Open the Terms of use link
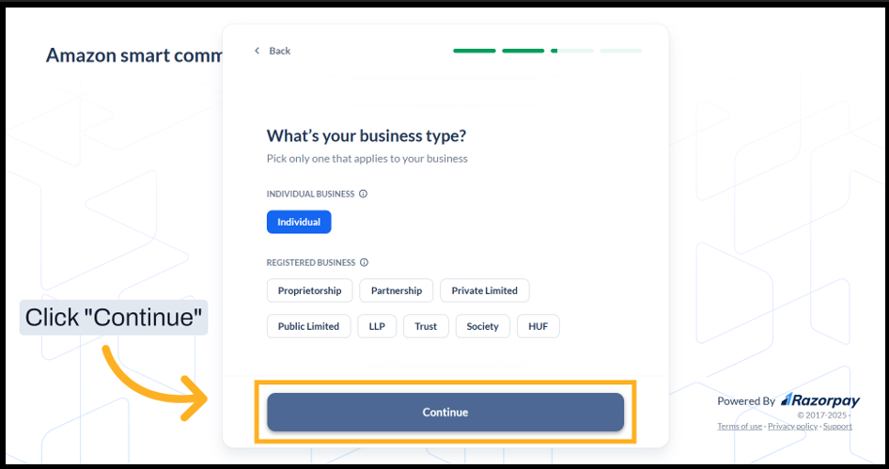 (x=740, y=427)
